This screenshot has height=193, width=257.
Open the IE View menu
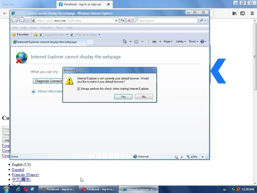pyautogui.click(x=33, y=28)
